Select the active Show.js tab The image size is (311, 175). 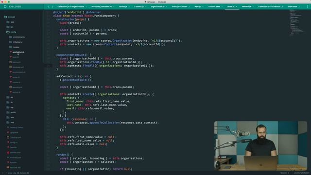pos(231,6)
